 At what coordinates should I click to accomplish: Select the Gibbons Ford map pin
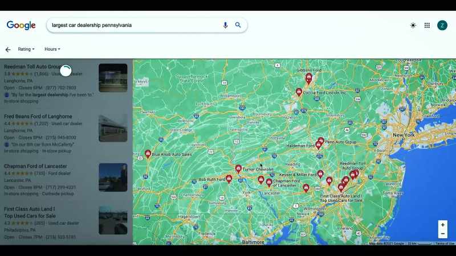tap(308, 78)
